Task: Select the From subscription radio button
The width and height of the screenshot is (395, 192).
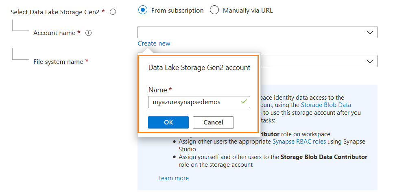Action: 143,10
